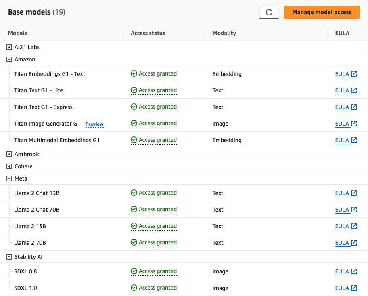
Task: Click the Manage model access button
Action: pyautogui.click(x=322, y=12)
